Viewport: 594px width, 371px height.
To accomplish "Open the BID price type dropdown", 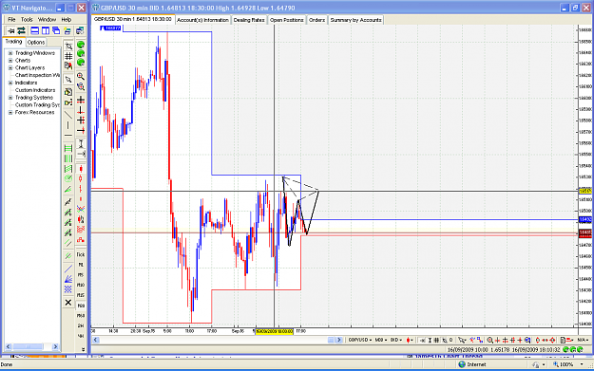I will 396,340.
